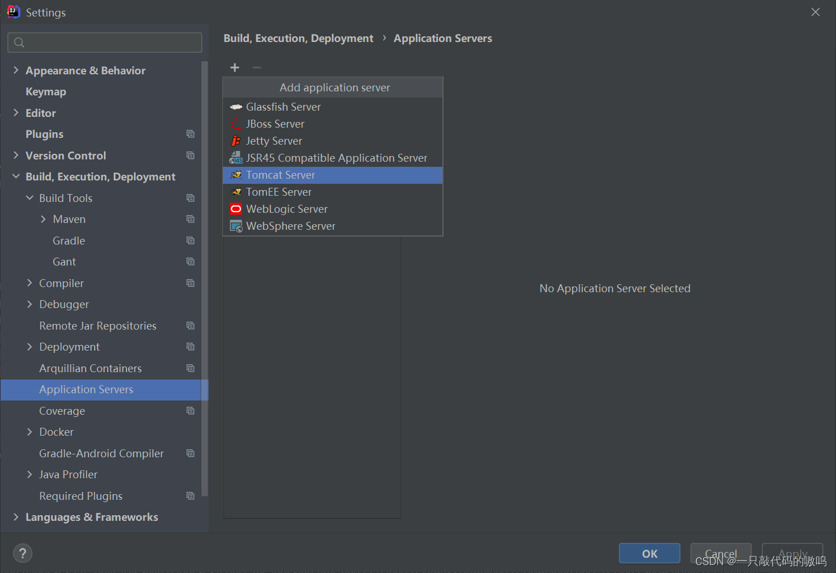Expand the Editor section
This screenshot has width=836, height=573.
pyautogui.click(x=16, y=113)
